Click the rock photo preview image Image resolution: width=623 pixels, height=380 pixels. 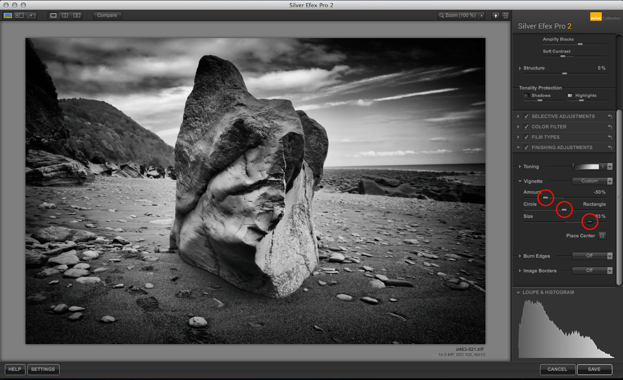coord(255,191)
